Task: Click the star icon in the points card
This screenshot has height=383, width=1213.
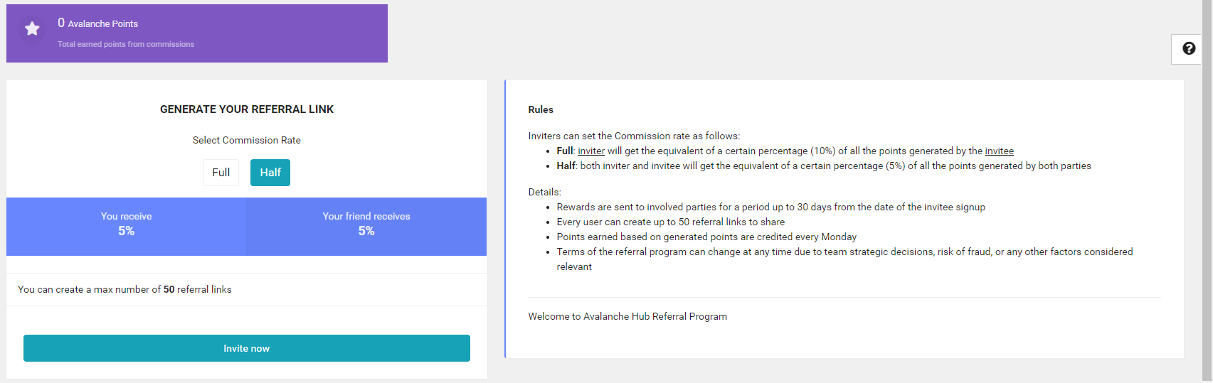Action: (x=32, y=29)
